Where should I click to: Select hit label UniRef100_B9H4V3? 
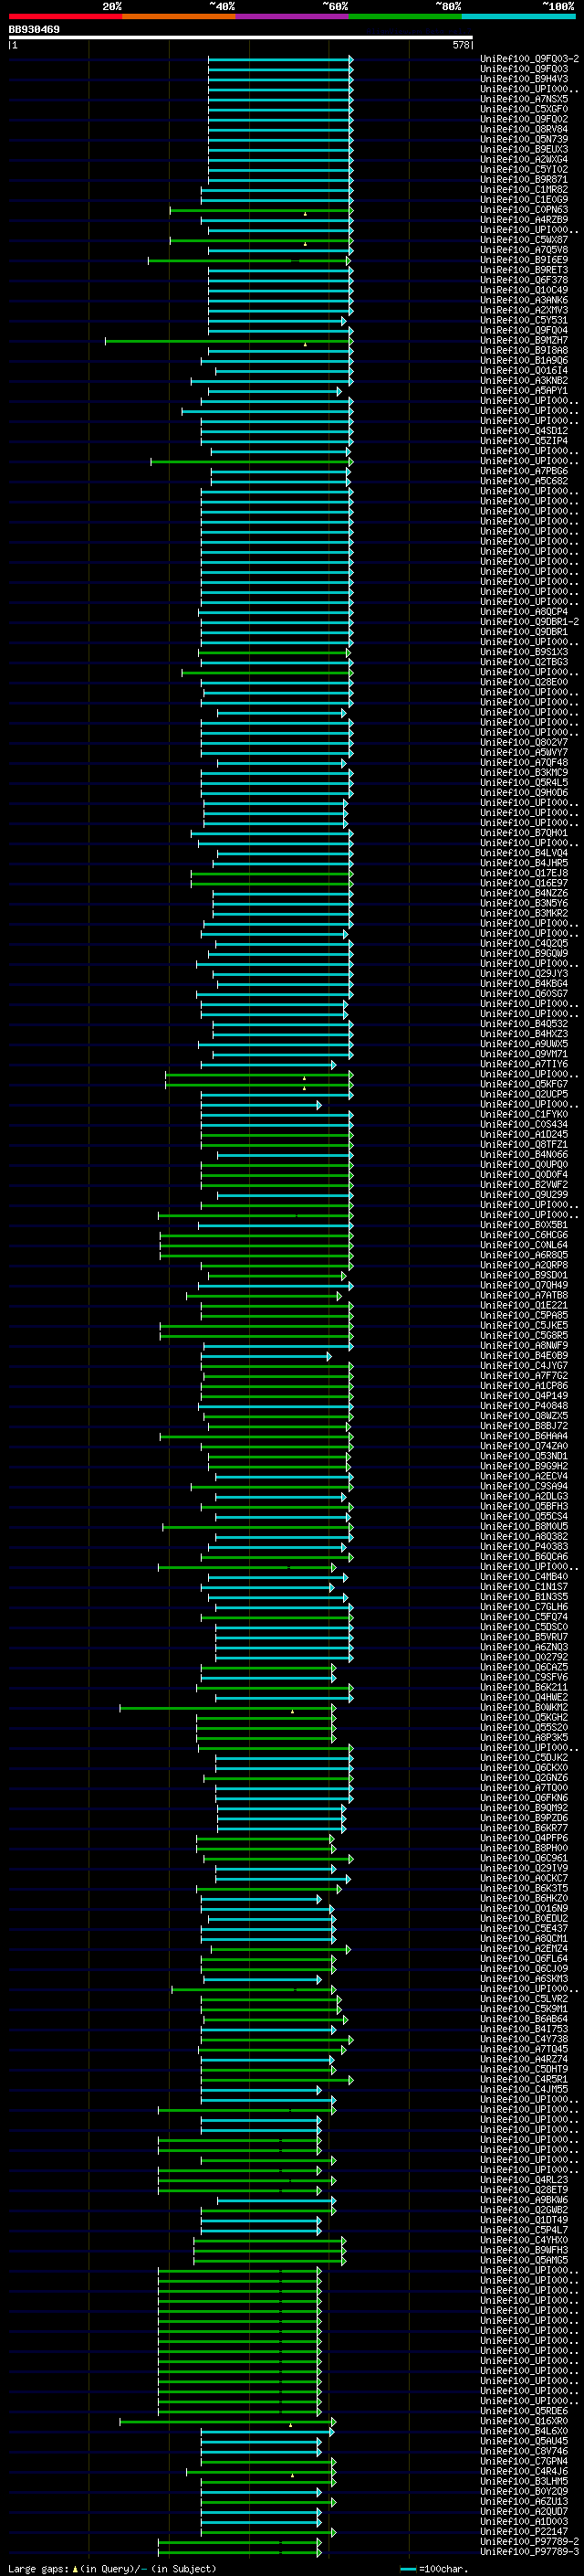[x=524, y=79]
